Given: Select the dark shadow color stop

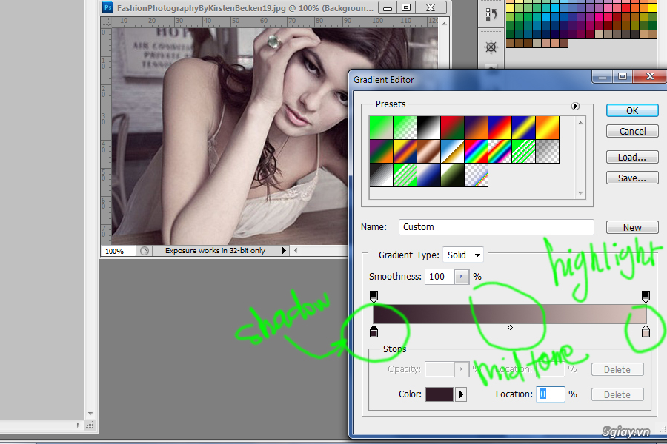Looking at the screenshot, I should pyautogui.click(x=374, y=332).
